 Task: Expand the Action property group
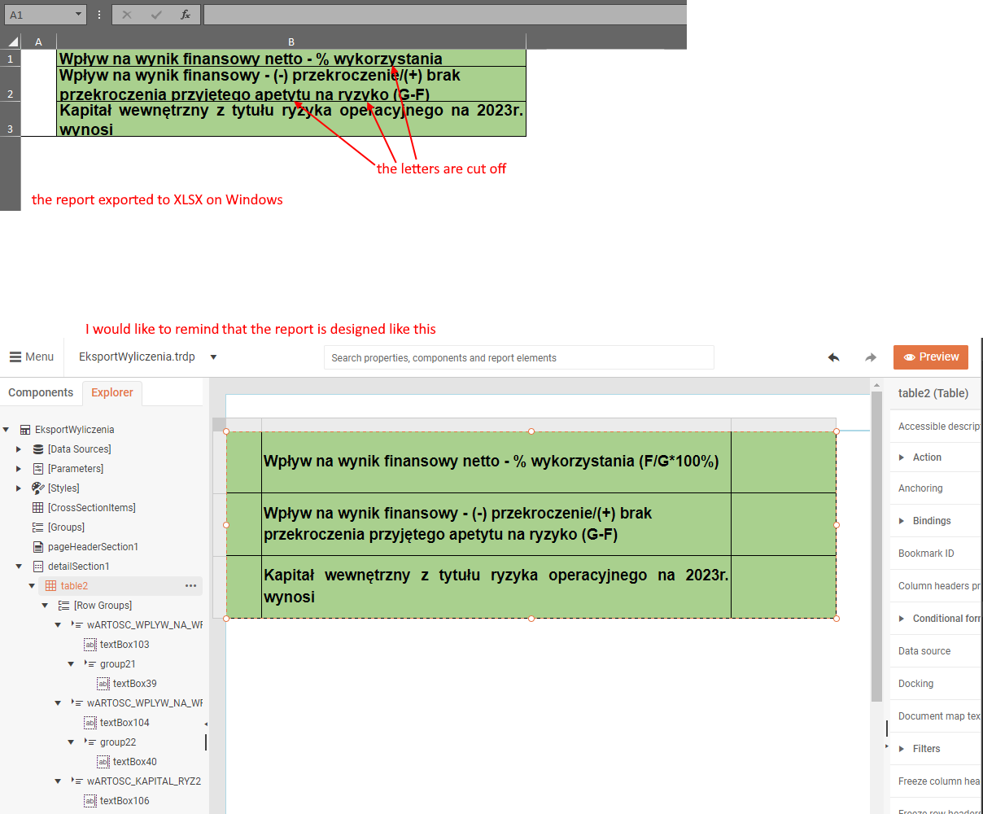click(902, 457)
